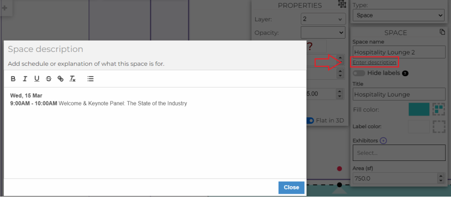
Task: Toggle strikethrough formatting icon
Action: point(49,79)
